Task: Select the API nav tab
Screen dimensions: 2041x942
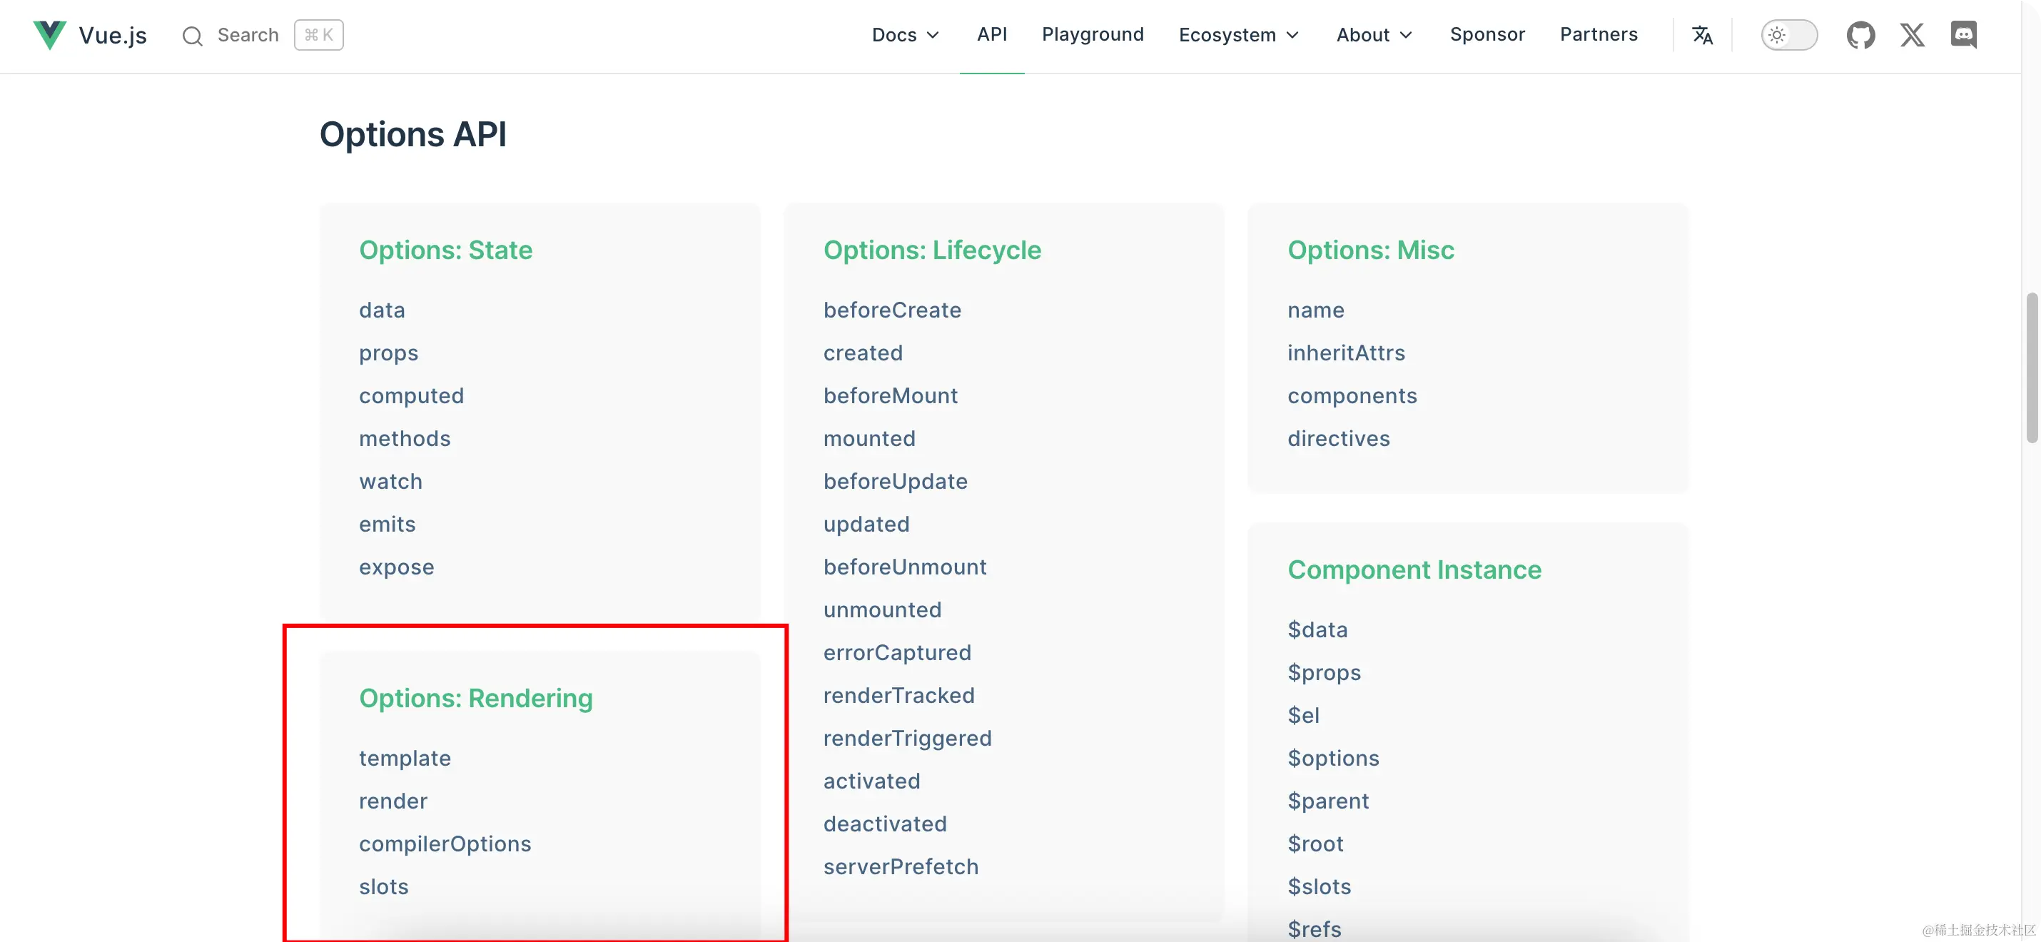Action: coord(991,35)
